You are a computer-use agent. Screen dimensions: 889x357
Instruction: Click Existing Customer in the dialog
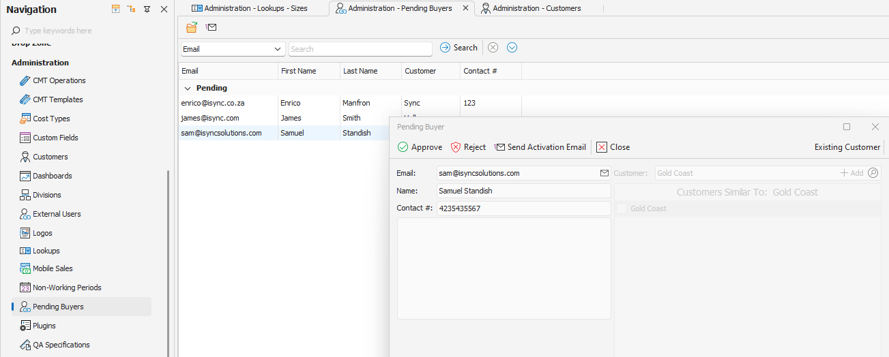click(x=847, y=147)
